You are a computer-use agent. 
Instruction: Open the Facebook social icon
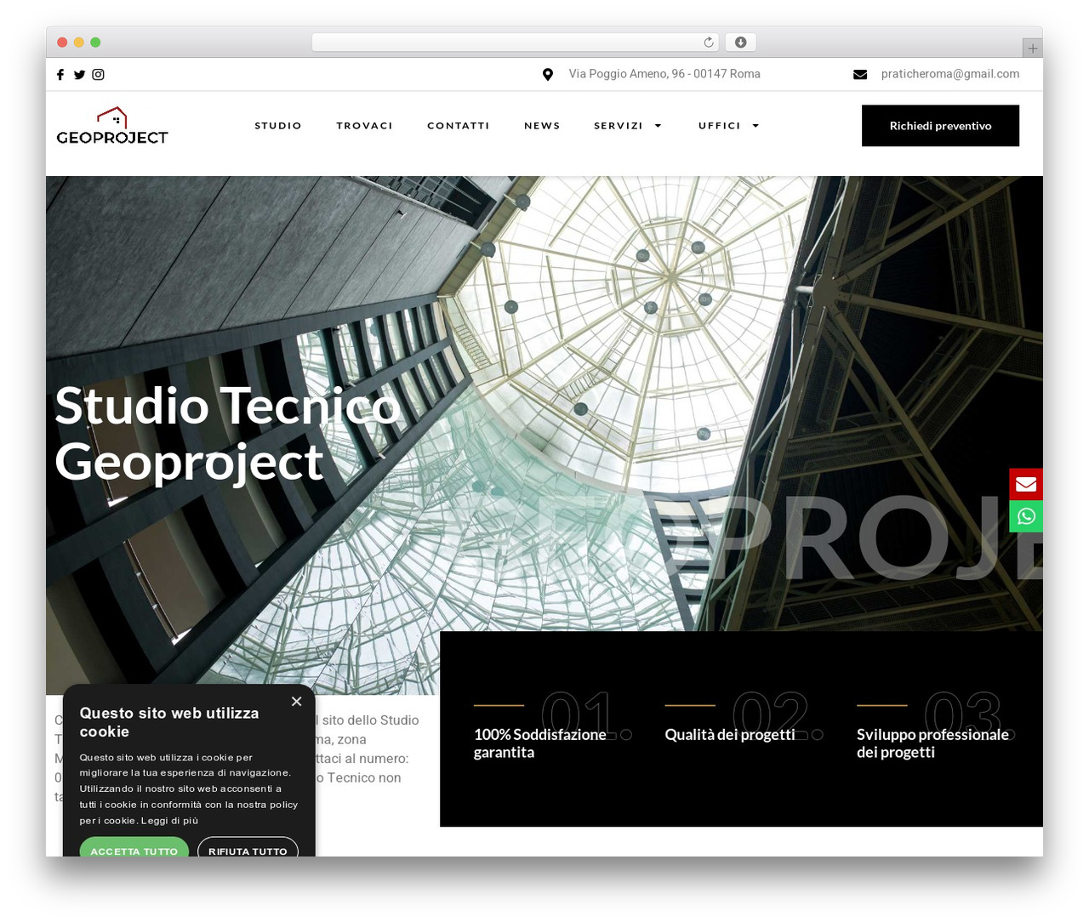click(x=60, y=75)
